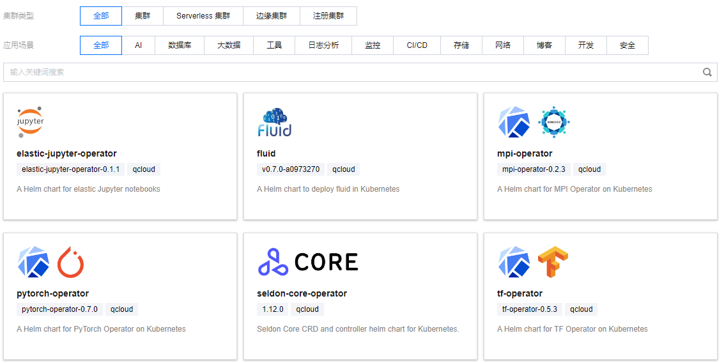Filter by 存储 scenario
The width and height of the screenshot is (724, 363).
tap(461, 45)
